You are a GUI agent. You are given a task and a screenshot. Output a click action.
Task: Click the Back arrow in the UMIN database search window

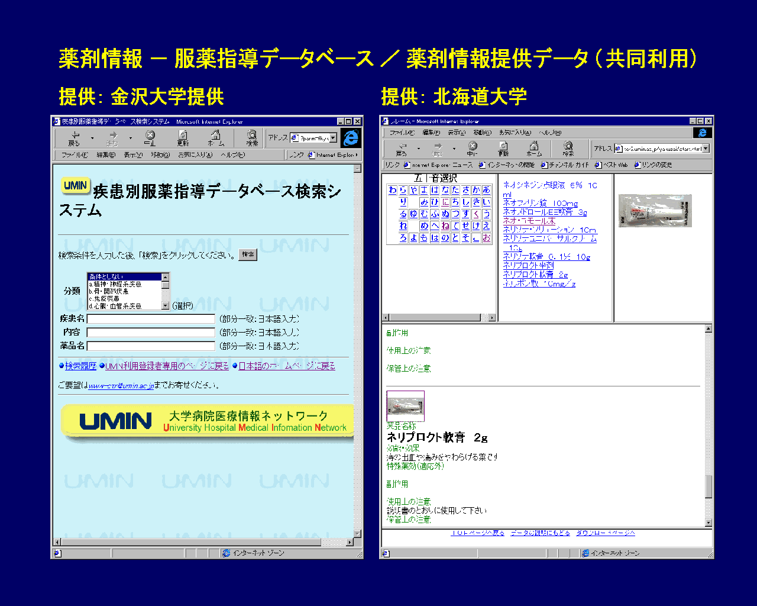pyautogui.click(x=75, y=137)
